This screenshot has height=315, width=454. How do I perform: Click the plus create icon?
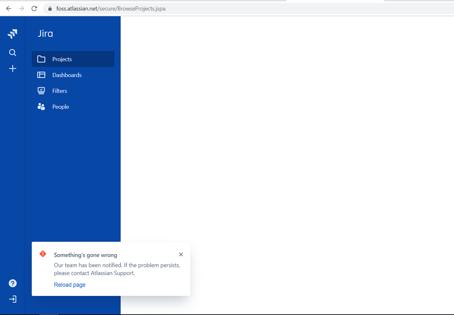point(12,69)
